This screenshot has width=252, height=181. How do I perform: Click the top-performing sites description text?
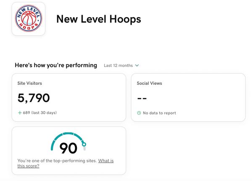pyautogui.click(x=57, y=161)
